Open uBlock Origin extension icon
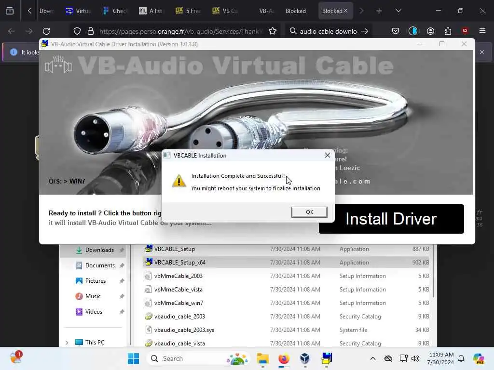Image resolution: width=494 pixels, height=370 pixels. click(x=465, y=31)
